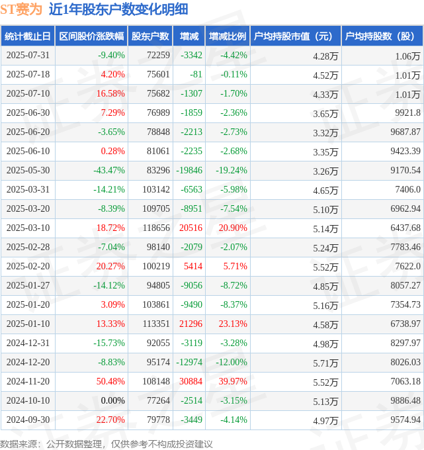
Task: Click the 2024-09-30 date cell
Action: 28,420
